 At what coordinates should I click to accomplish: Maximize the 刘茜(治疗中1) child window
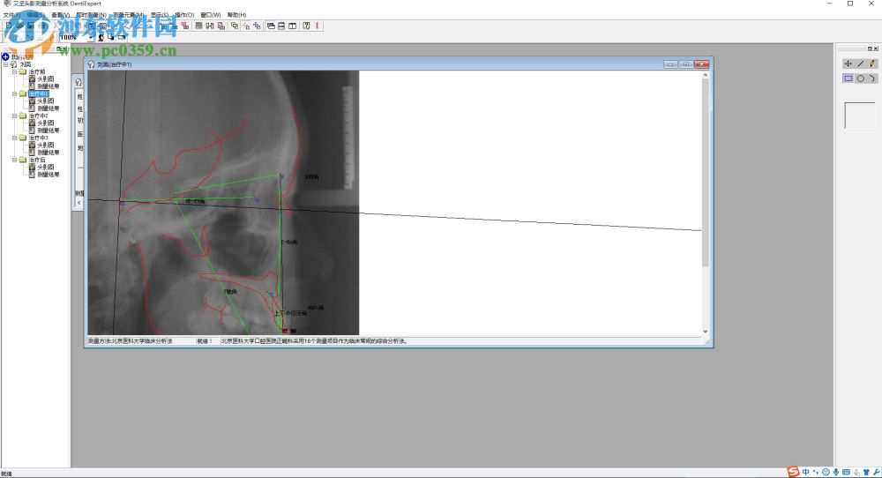click(685, 64)
